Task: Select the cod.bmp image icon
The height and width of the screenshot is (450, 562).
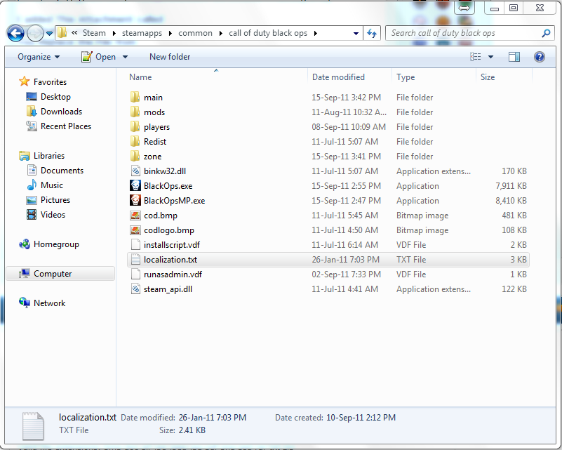Action: (x=135, y=215)
